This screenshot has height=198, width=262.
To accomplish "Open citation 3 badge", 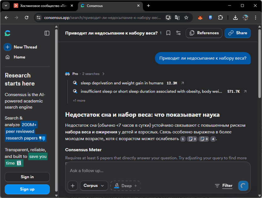I will tap(204, 139).
